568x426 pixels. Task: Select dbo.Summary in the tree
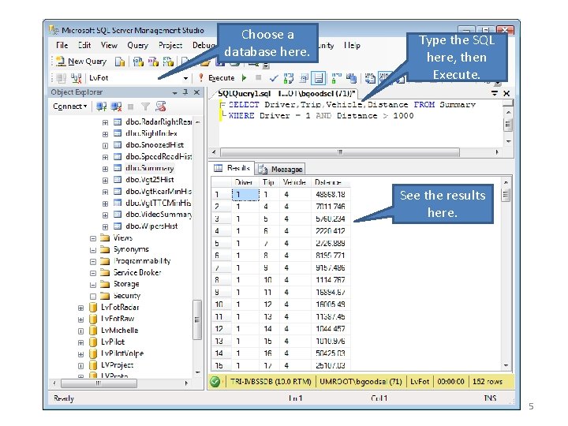pos(150,168)
